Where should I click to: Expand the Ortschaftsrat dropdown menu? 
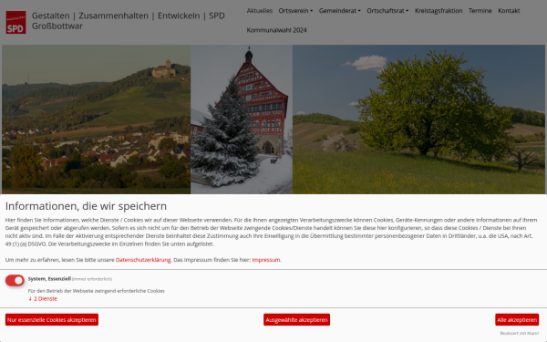(387, 11)
